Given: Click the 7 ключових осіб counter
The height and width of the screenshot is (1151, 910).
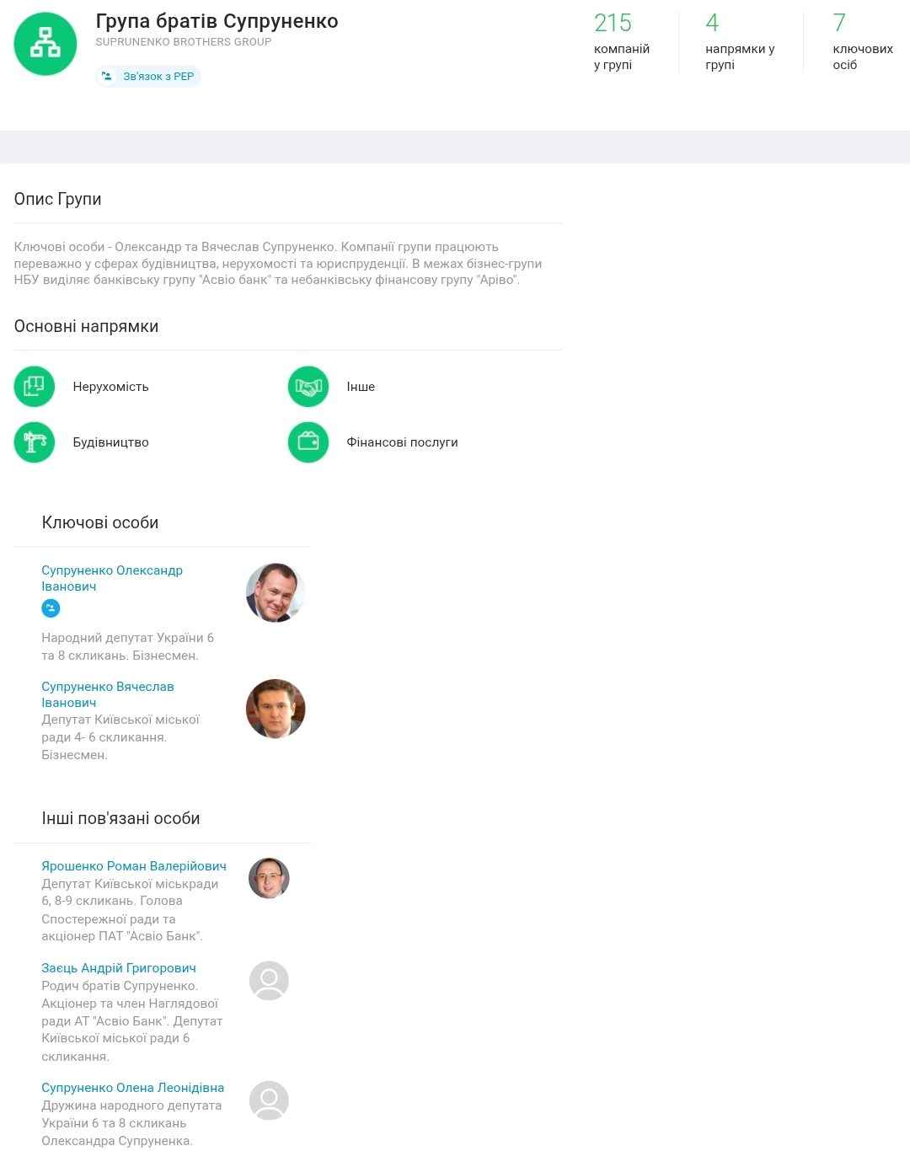Looking at the screenshot, I should click(861, 41).
